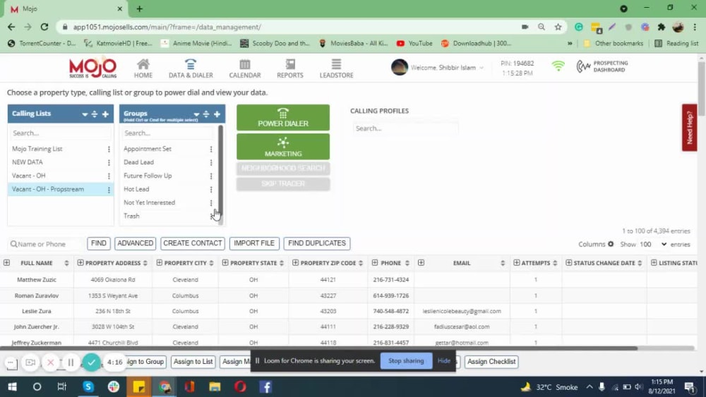Open options for Dead Lead group
The width and height of the screenshot is (706, 397).
point(210,163)
